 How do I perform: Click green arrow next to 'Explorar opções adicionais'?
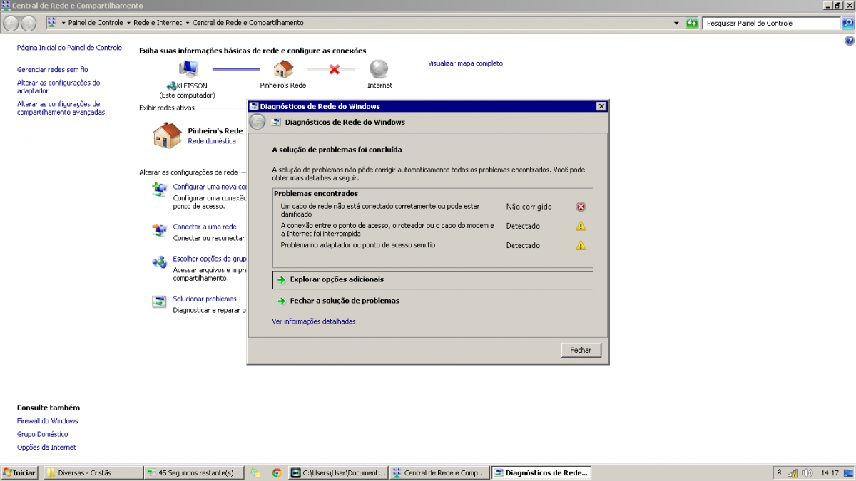tap(282, 280)
